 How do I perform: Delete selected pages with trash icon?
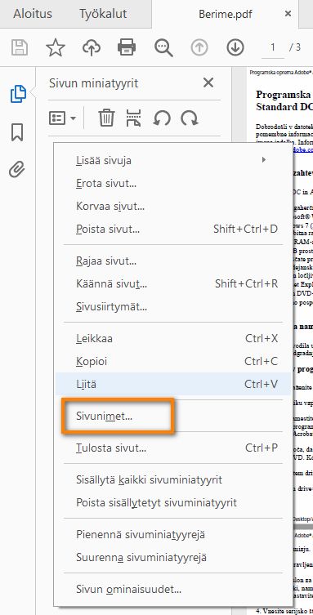(106, 118)
